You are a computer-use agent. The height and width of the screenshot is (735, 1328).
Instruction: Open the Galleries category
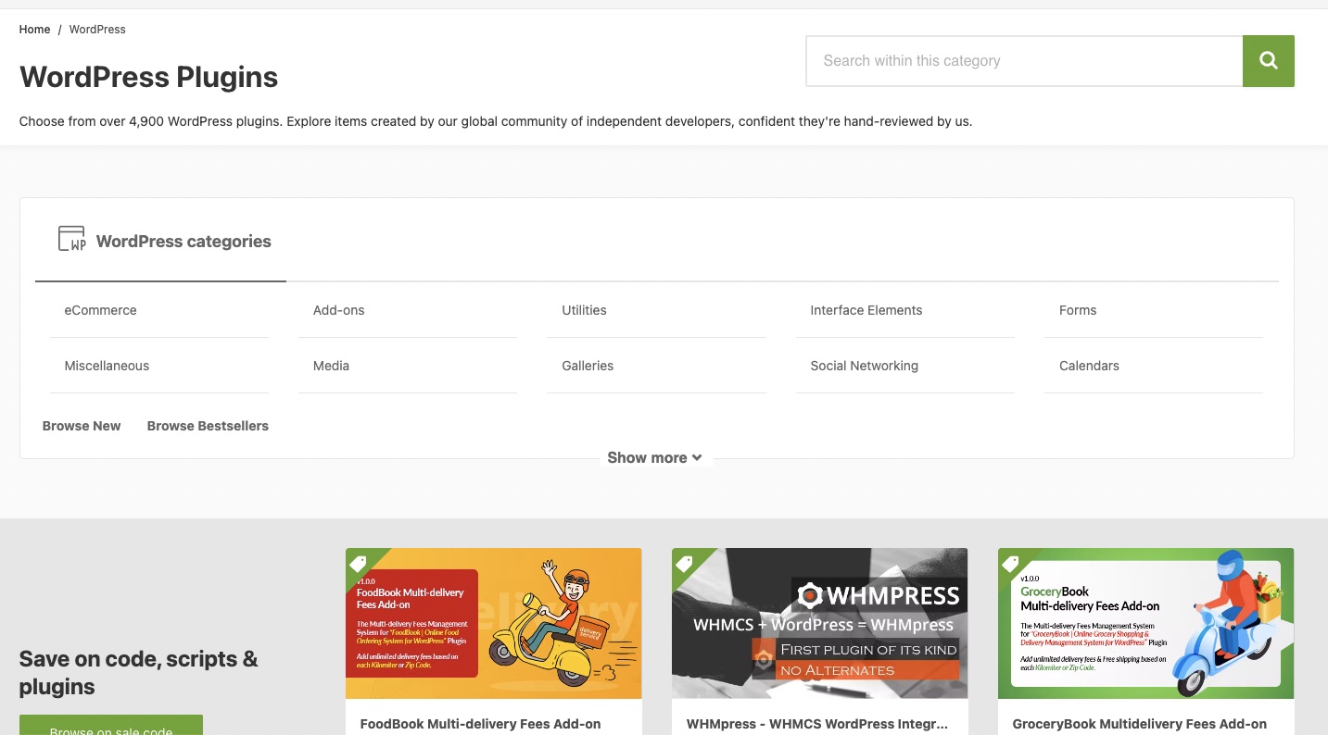tap(588, 366)
